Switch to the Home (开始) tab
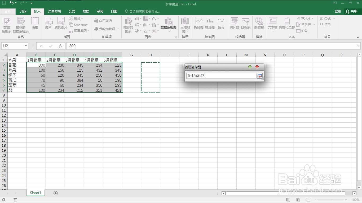 (x=23, y=11)
